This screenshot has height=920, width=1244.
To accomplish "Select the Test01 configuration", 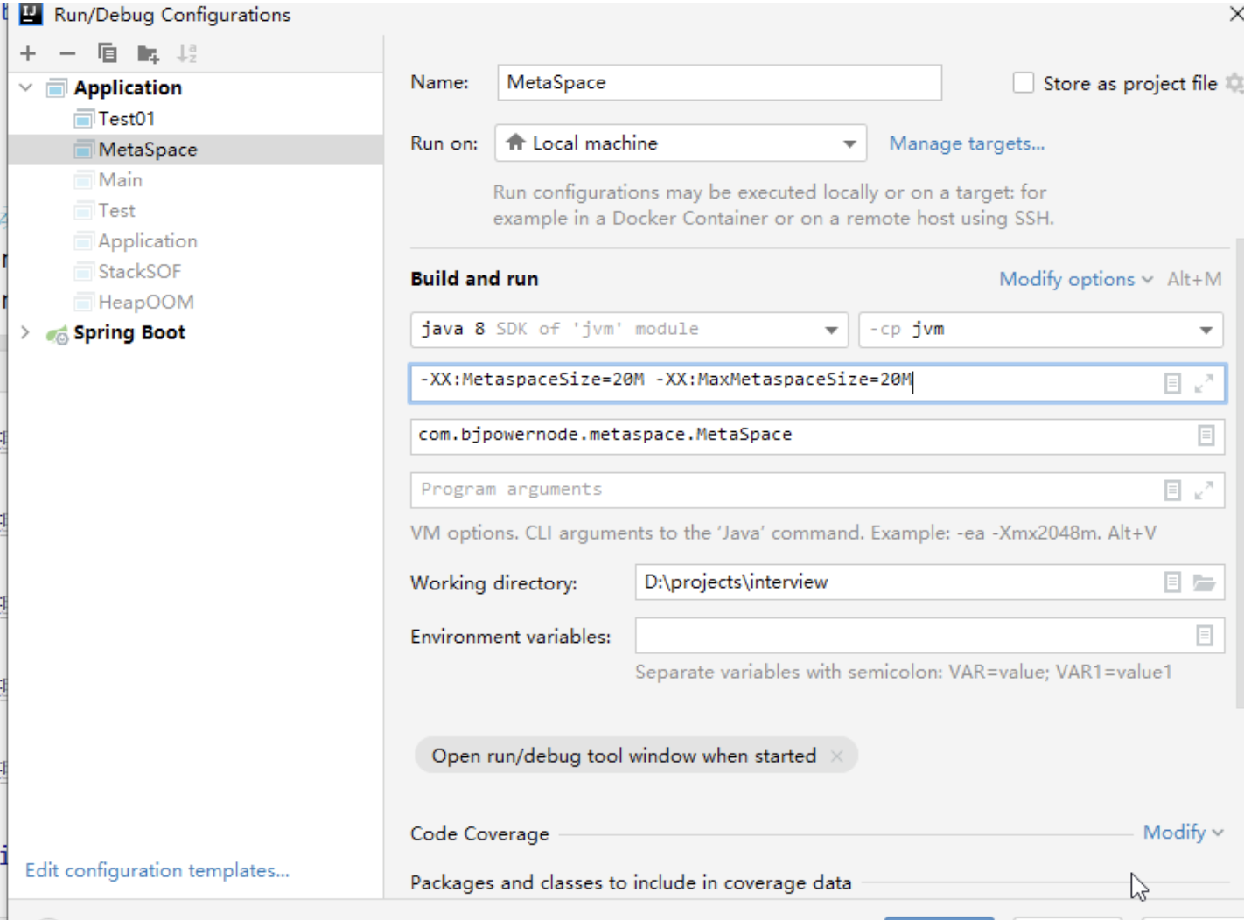I will (x=126, y=118).
